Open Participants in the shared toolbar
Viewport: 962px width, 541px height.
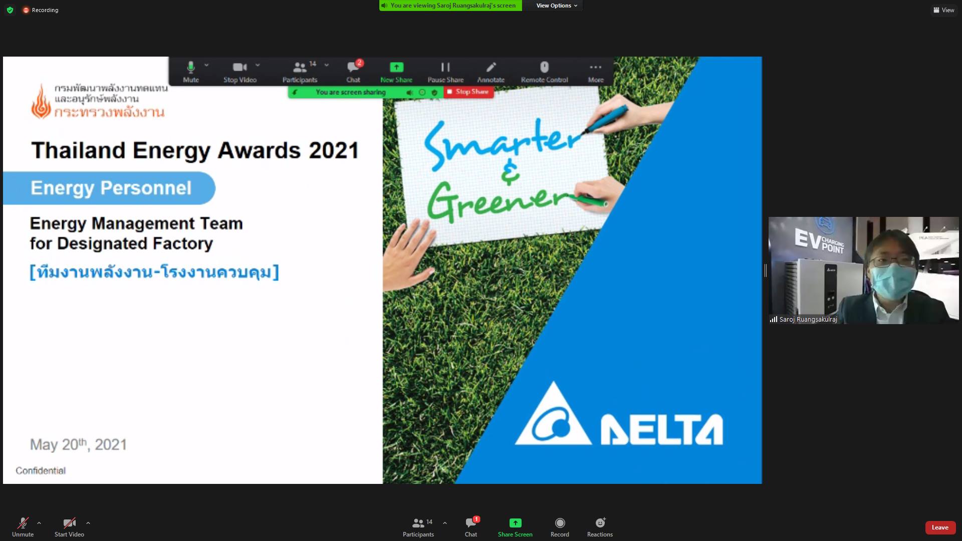pyautogui.click(x=300, y=72)
